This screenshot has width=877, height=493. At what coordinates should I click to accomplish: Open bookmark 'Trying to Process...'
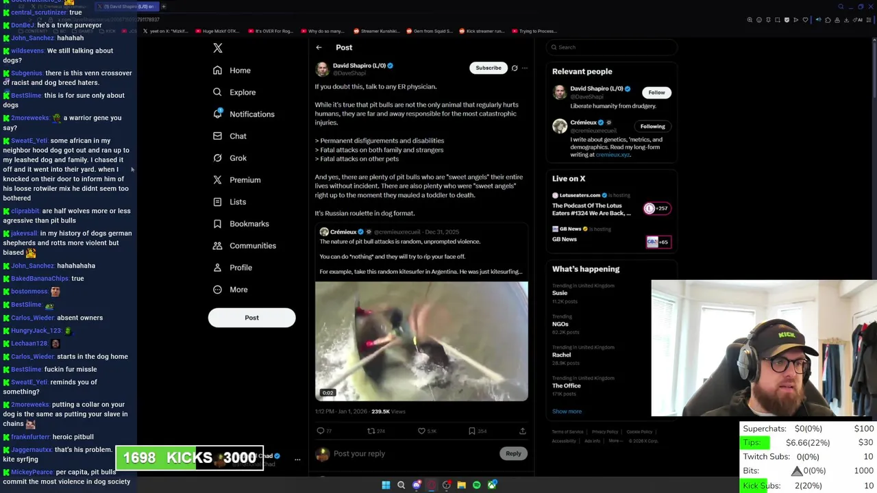point(534,31)
